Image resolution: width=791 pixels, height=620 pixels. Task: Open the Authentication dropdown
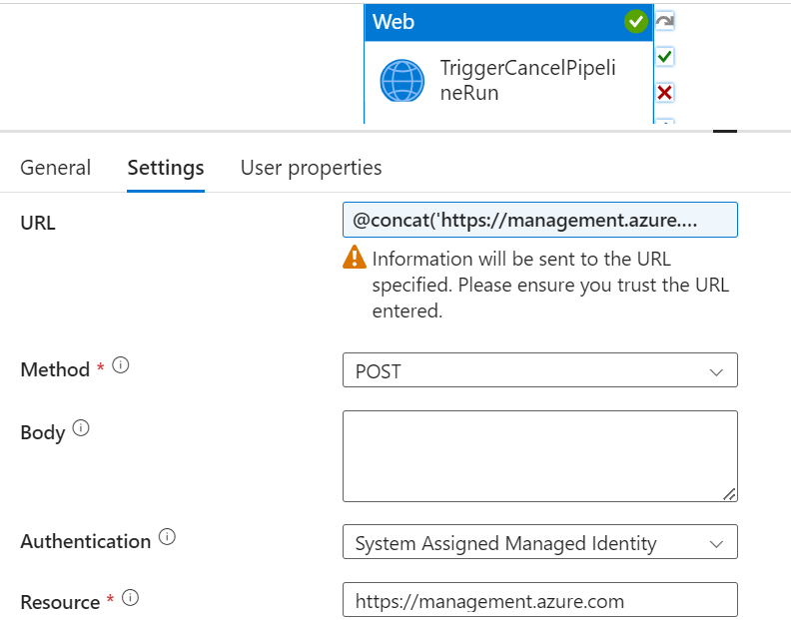click(539, 542)
